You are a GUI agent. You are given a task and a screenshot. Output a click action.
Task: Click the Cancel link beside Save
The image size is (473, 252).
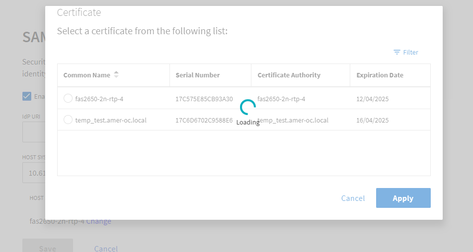pos(106,248)
